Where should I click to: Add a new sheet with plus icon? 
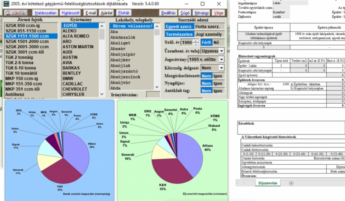[291, 183]
